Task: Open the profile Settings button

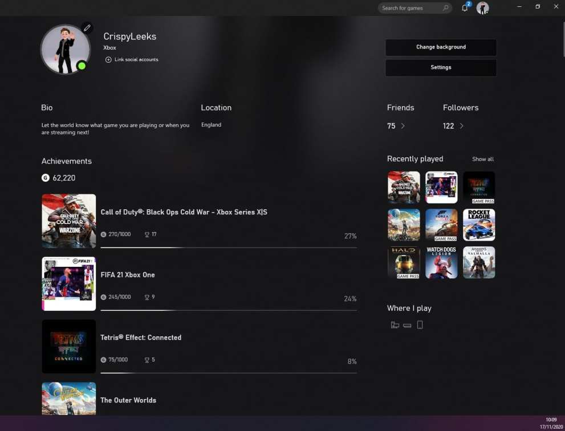Action: click(441, 67)
